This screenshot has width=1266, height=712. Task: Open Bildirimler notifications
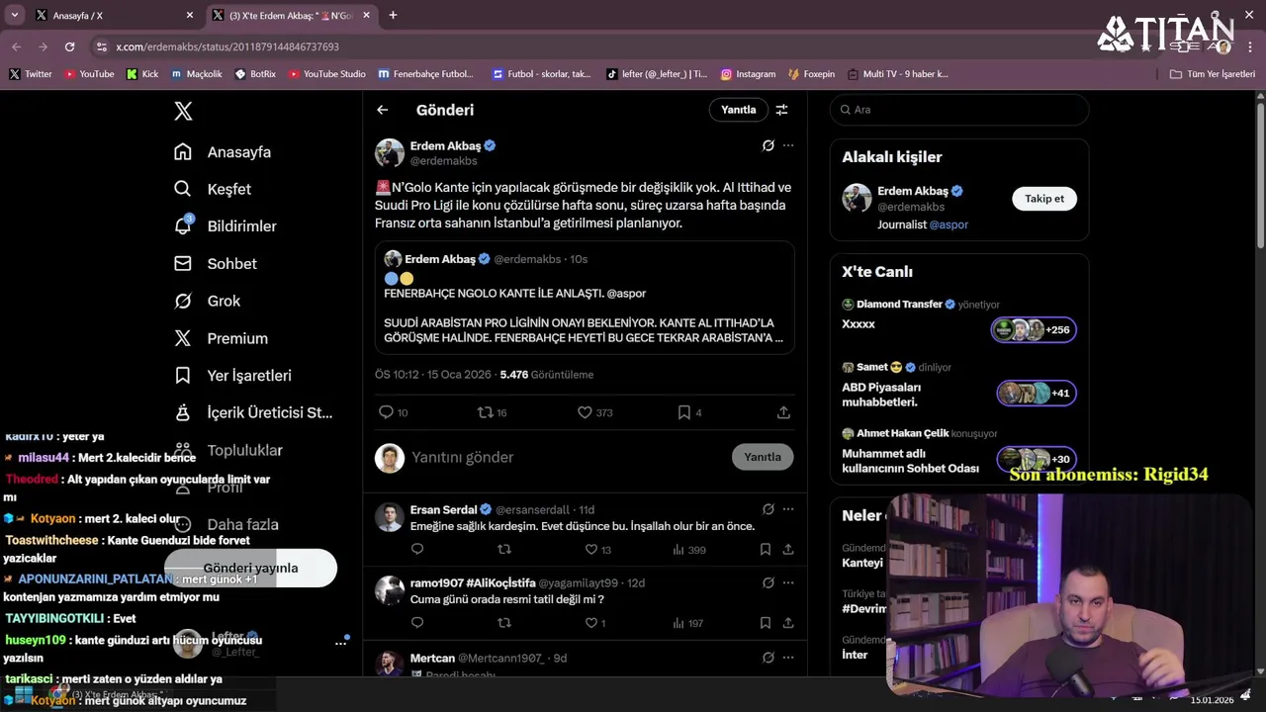pos(226,226)
